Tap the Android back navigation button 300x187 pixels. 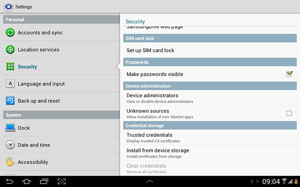[9, 181]
